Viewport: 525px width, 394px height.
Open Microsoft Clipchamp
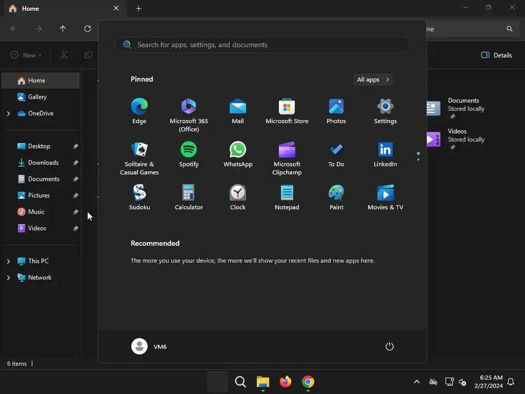pyautogui.click(x=287, y=159)
